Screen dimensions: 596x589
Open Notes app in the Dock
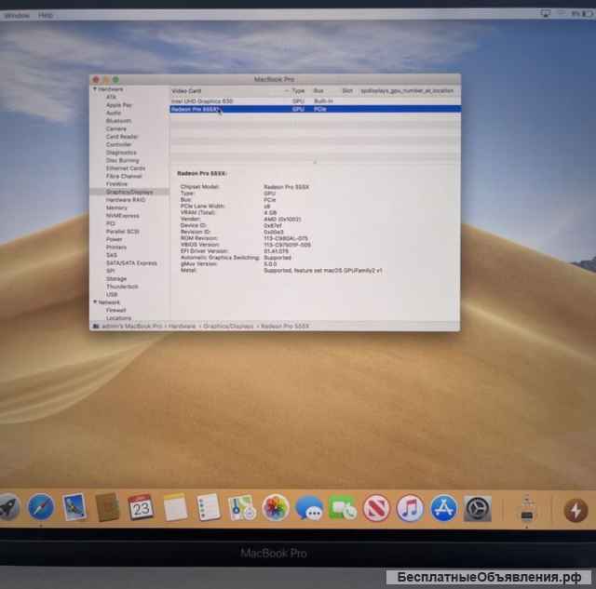pyautogui.click(x=175, y=507)
